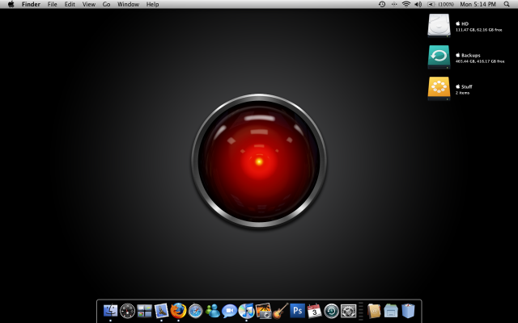Open Spaces from the dock
Image resolution: width=518 pixels, height=323 pixels.
point(144,311)
